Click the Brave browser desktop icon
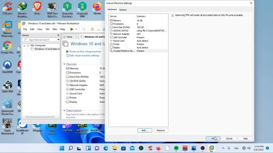Image resolution: width=273 pixels, height=153 pixels. [37, 8]
